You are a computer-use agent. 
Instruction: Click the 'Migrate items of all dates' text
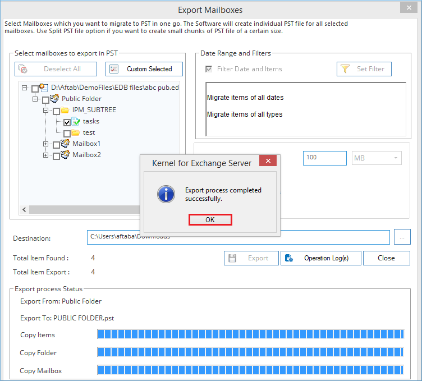click(245, 98)
